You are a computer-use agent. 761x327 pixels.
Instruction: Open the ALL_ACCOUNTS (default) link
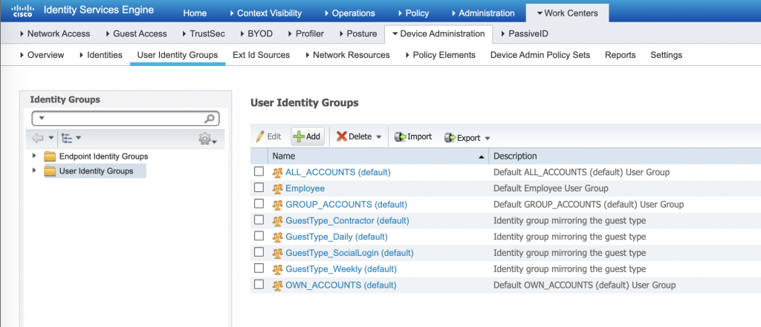338,172
